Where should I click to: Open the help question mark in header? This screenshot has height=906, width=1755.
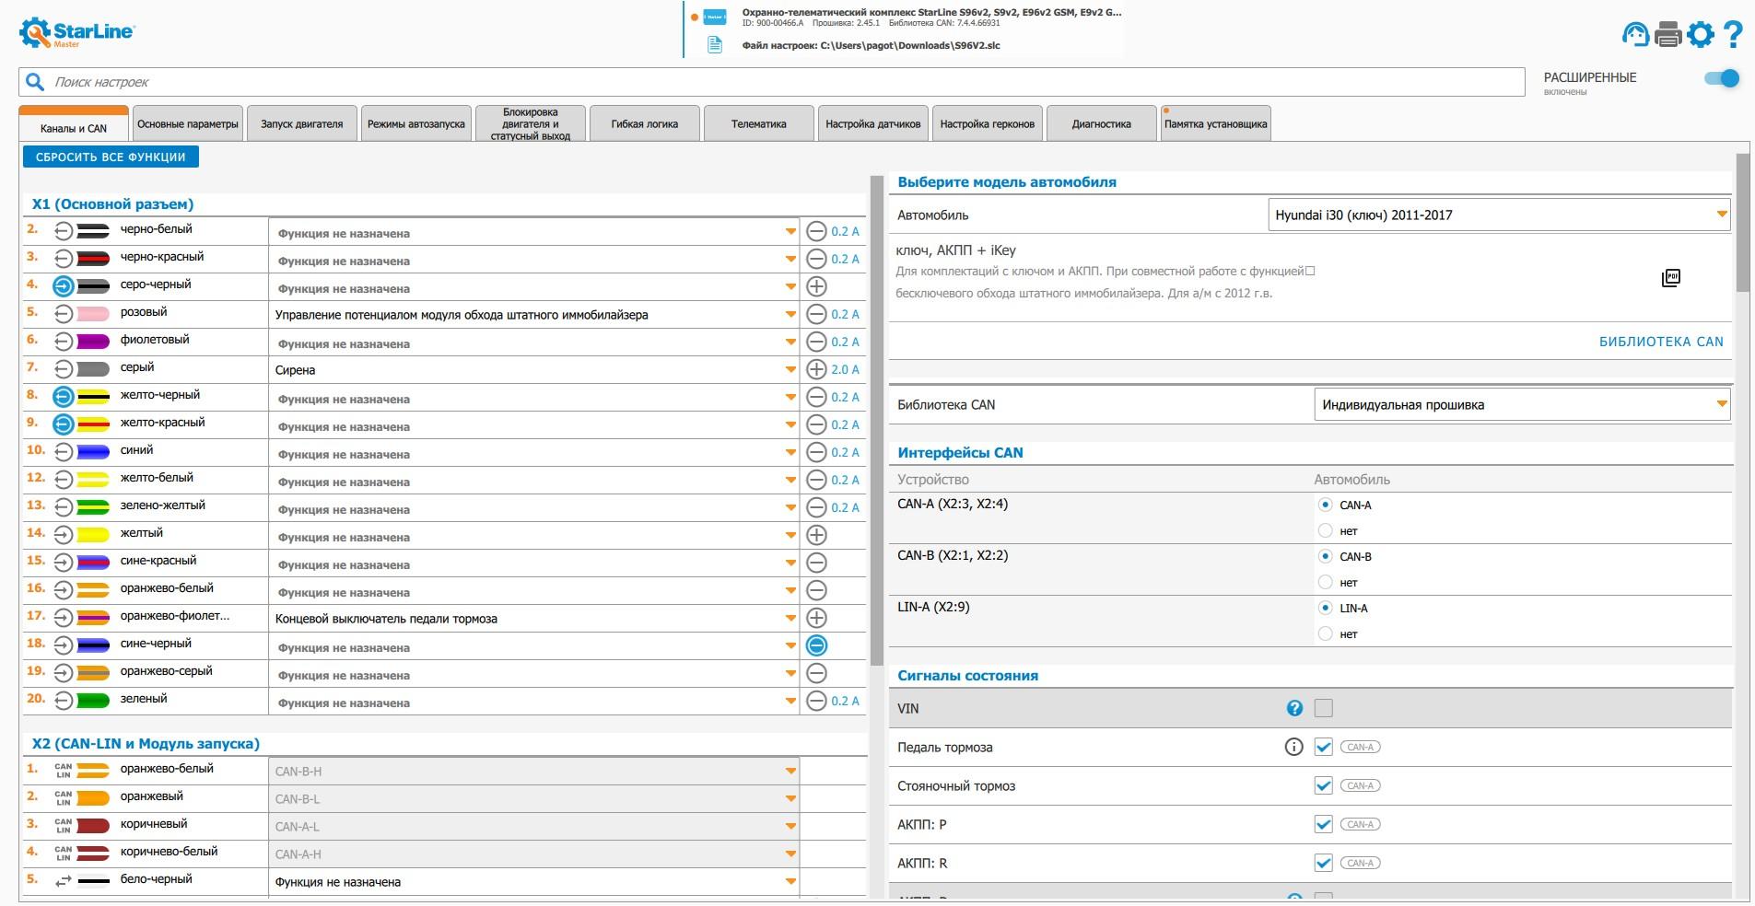click(1733, 34)
